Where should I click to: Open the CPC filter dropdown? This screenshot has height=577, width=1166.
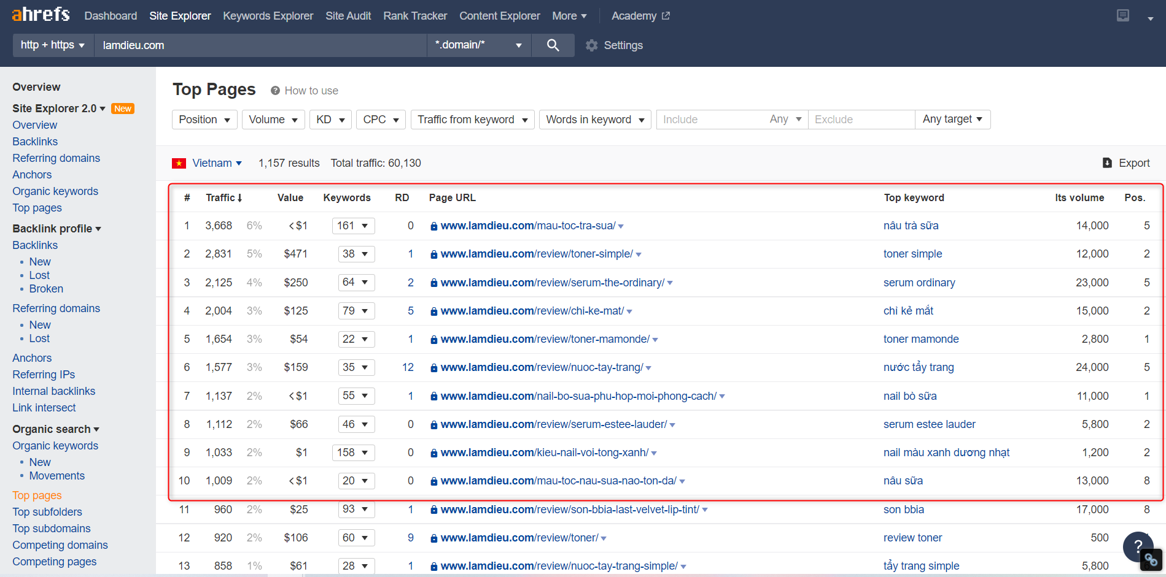point(381,120)
